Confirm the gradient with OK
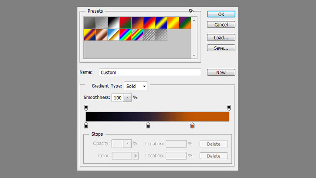Image resolution: width=316 pixels, height=178 pixels. (221, 14)
